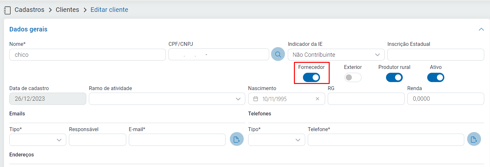Go to Cadastros breadcrumb
This screenshot has width=490, height=167.
pyautogui.click(x=29, y=10)
